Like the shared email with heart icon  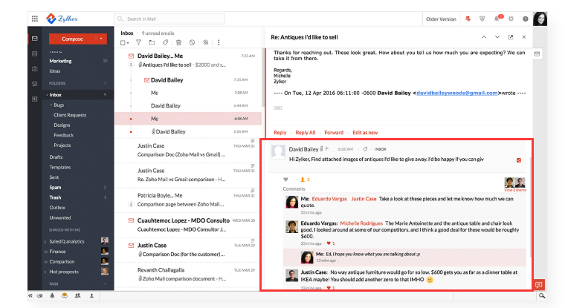286,180
